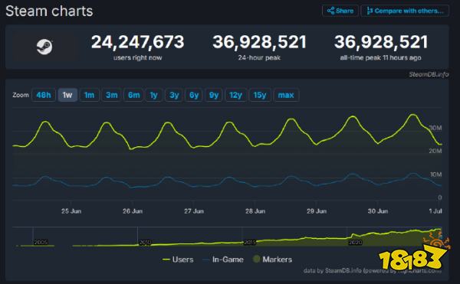Click the 36,928,521 24-hour peak figure
This screenshot has width=460, height=284.
(x=259, y=42)
